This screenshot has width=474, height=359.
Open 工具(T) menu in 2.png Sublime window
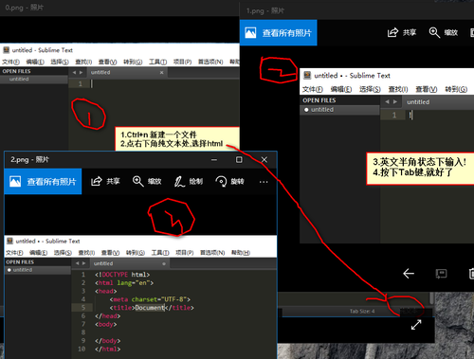(160, 253)
